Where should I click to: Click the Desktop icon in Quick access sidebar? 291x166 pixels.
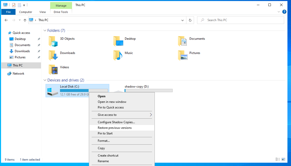[11, 39]
